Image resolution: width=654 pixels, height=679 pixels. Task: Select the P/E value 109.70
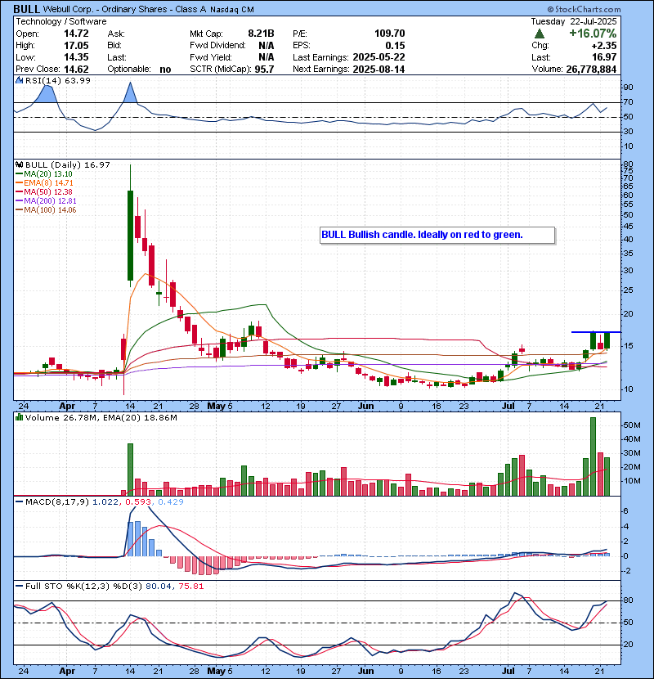(390, 34)
